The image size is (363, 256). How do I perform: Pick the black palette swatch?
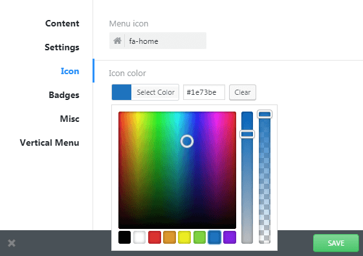click(124, 237)
